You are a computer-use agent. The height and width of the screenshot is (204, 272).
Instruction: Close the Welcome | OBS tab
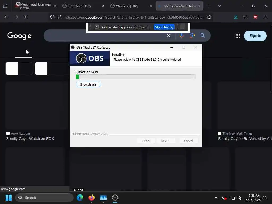point(151,6)
